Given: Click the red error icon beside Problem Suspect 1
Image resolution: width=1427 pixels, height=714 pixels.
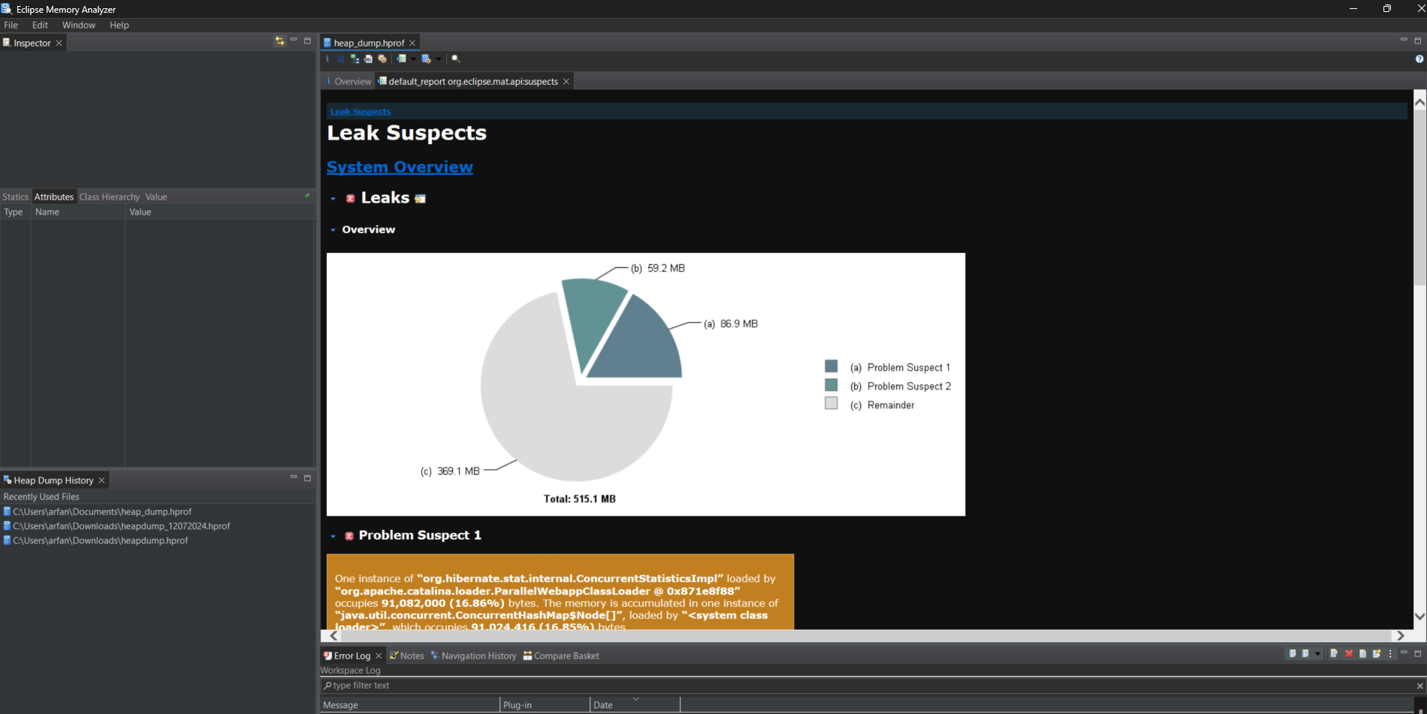Looking at the screenshot, I should point(349,536).
